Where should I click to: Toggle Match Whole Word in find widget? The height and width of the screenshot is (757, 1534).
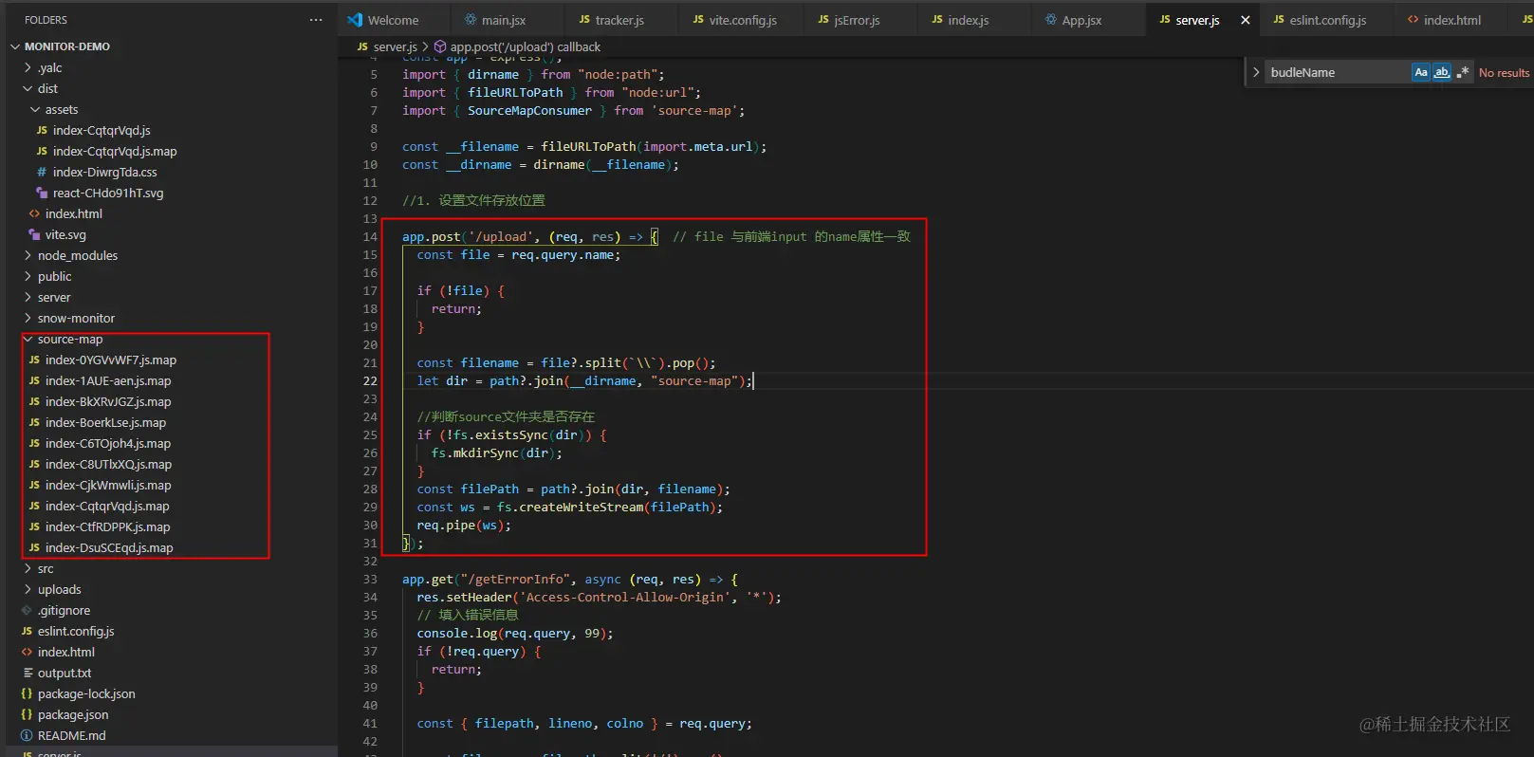[x=1441, y=72]
